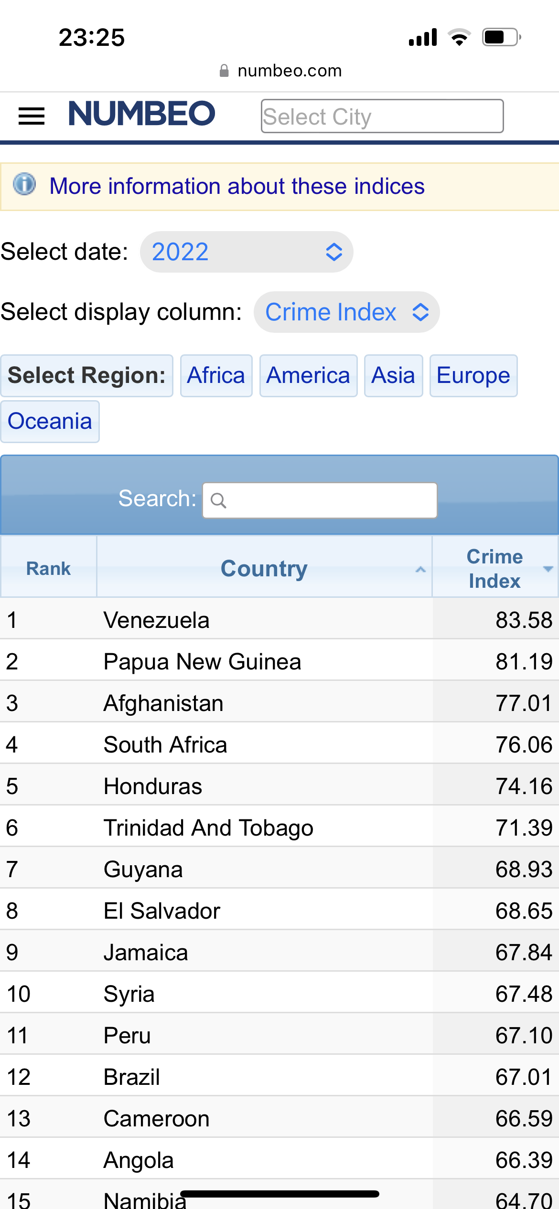Select the America region tab
559x1209 pixels.
pos(308,376)
